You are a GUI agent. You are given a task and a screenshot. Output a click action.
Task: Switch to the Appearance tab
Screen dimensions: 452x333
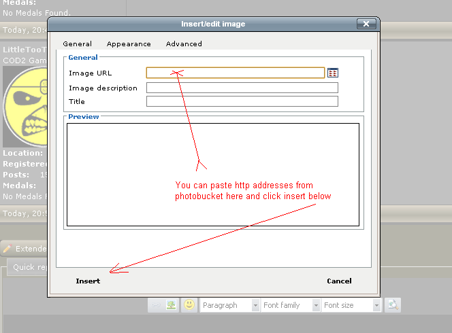[129, 43]
